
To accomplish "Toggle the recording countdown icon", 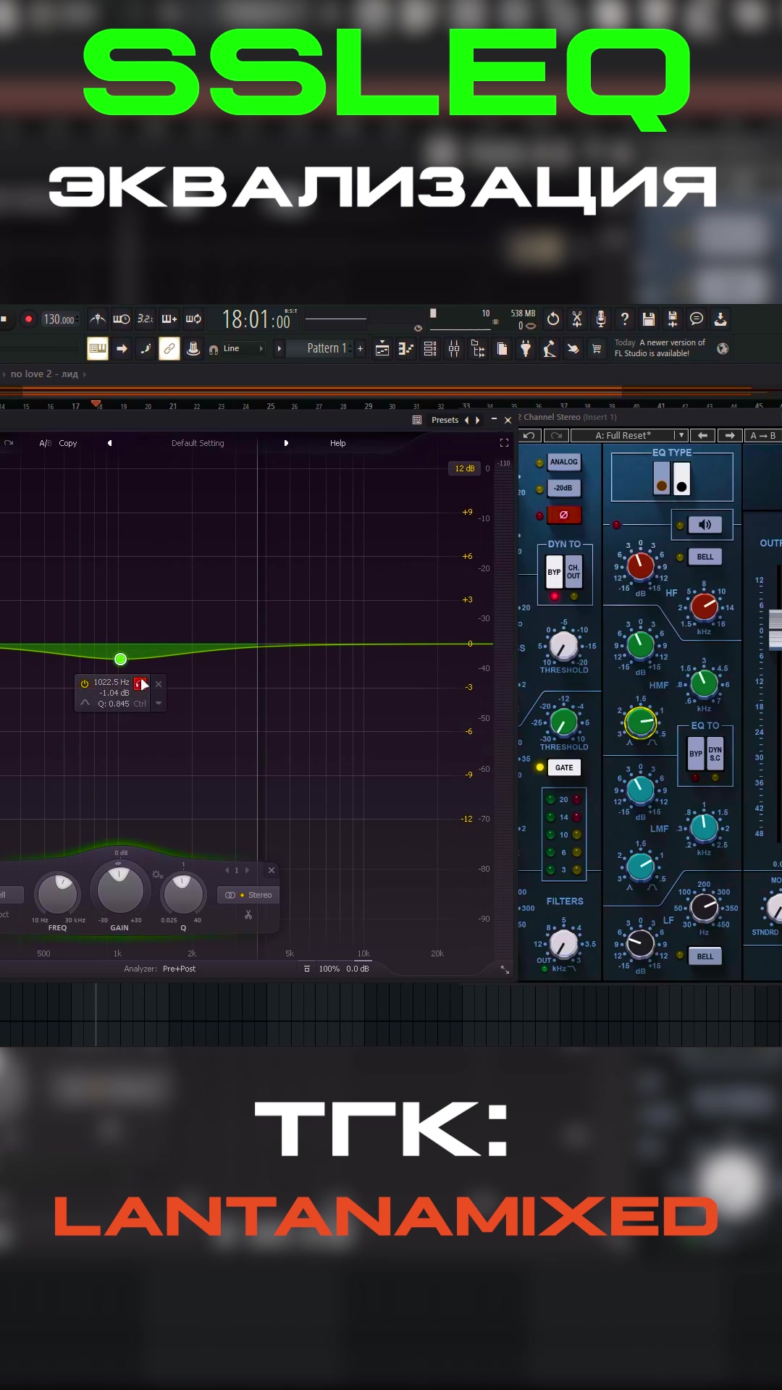I will click(146, 319).
